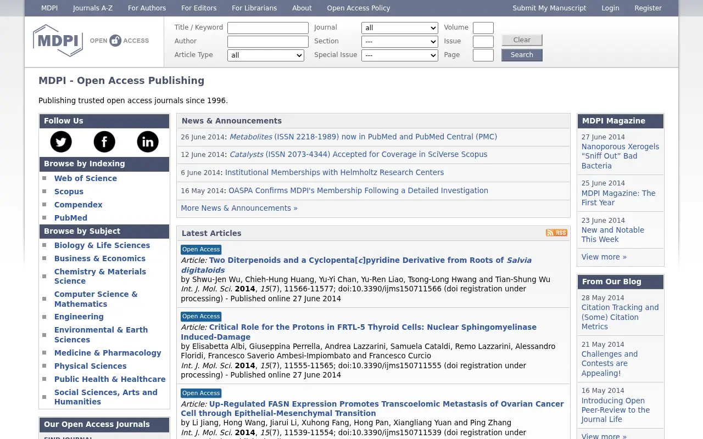
Task: Click the Register link
Action: (x=648, y=8)
